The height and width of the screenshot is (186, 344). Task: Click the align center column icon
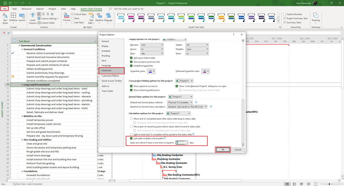[43, 14]
